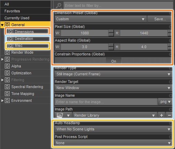
Task: Open the .png file format dropdown
Action: pos(165,102)
